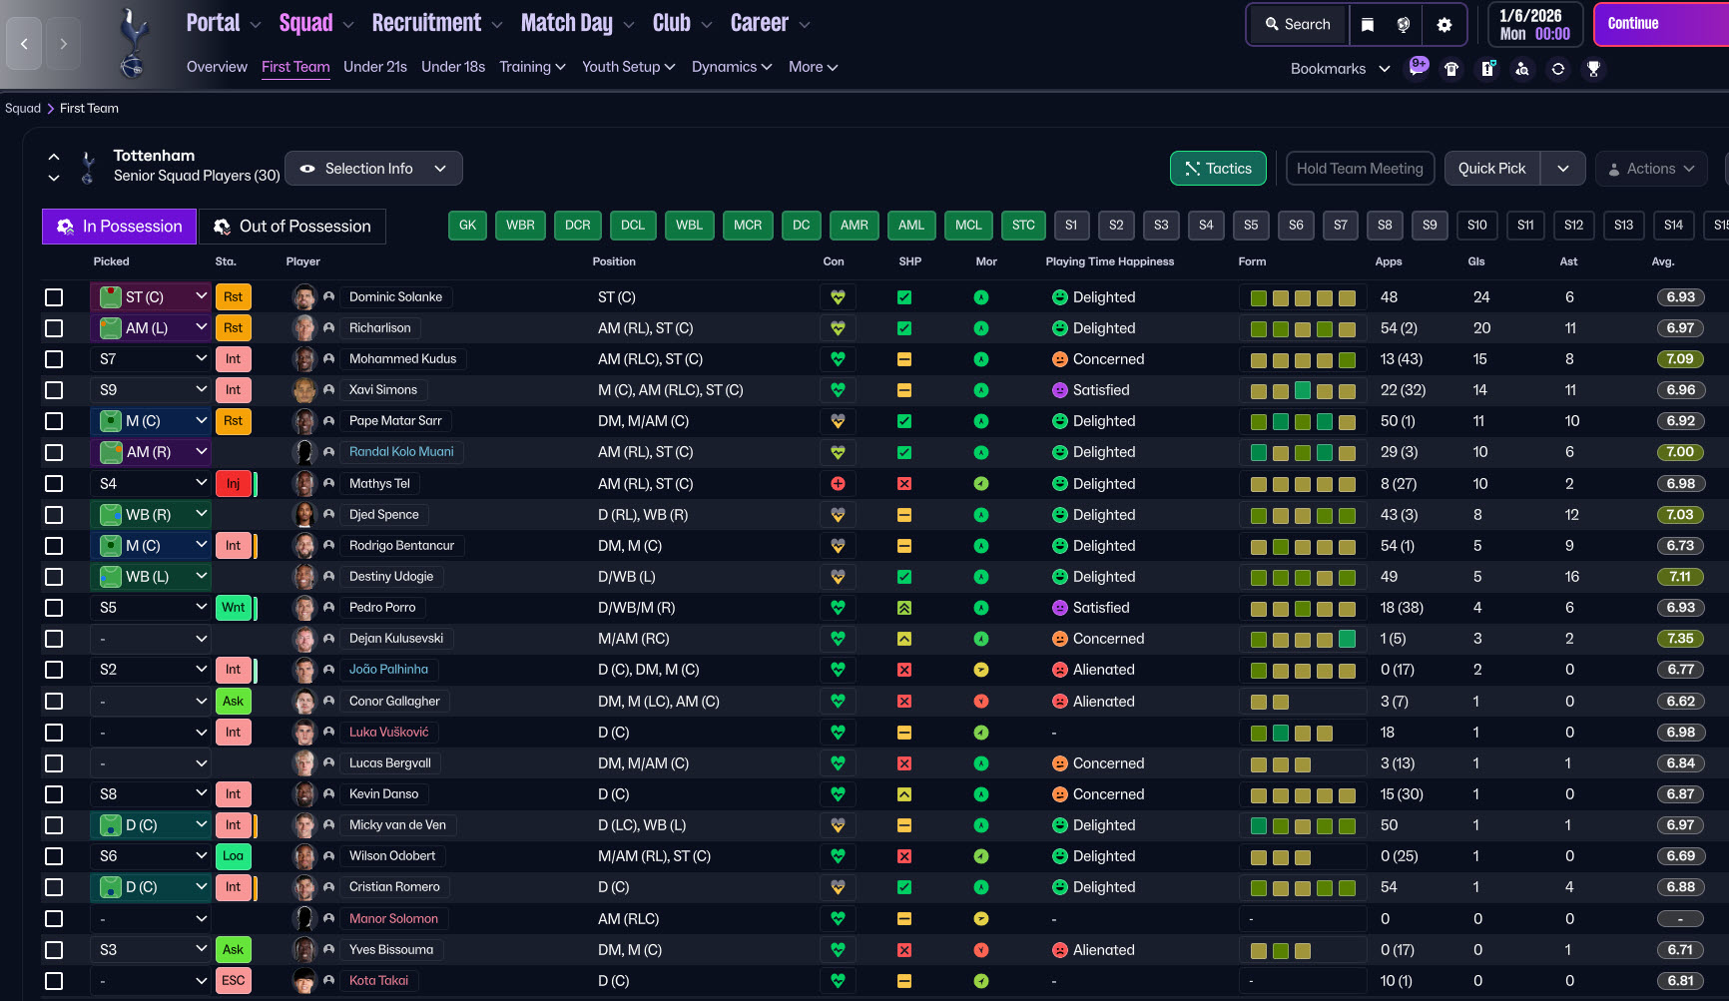
Task: Open the Quick Pick dropdown arrow
Action: click(x=1562, y=169)
